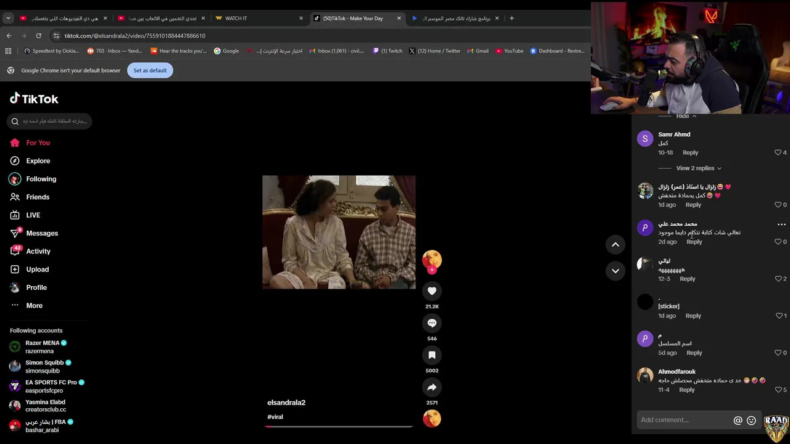The width and height of the screenshot is (790, 444).
Task: Share the video using the arrow icon
Action: [432, 387]
